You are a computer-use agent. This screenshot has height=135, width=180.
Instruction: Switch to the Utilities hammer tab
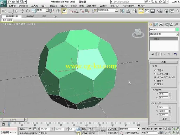176,25
